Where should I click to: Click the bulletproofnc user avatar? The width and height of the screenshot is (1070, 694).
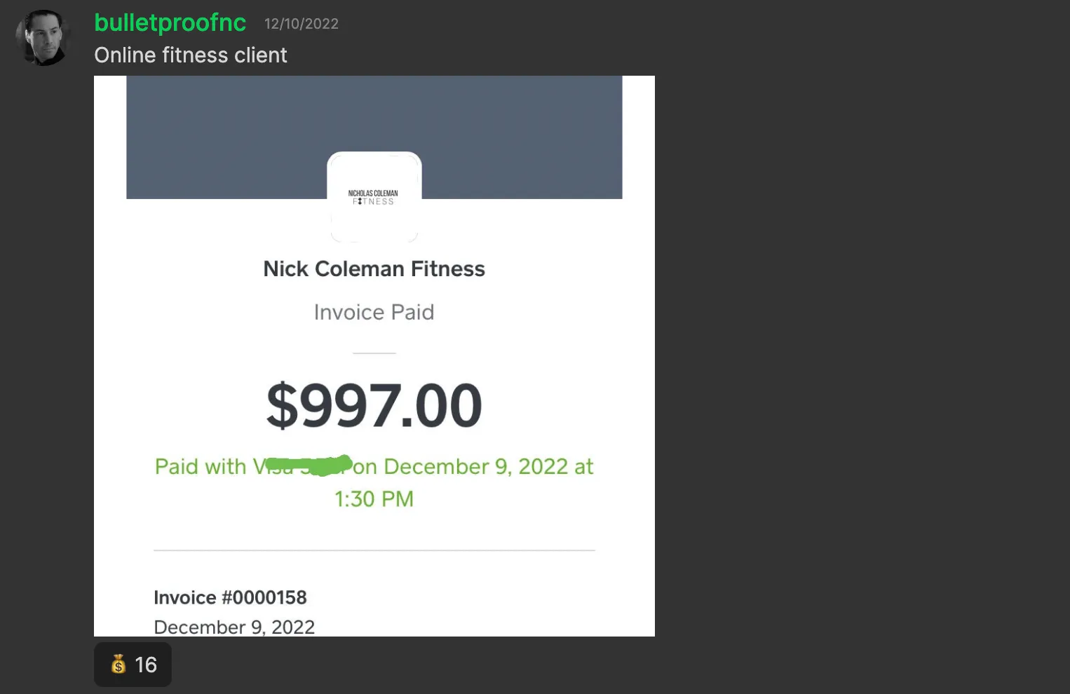coord(43,38)
